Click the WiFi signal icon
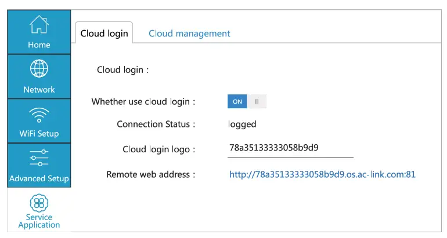 click(x=39, y=115)
